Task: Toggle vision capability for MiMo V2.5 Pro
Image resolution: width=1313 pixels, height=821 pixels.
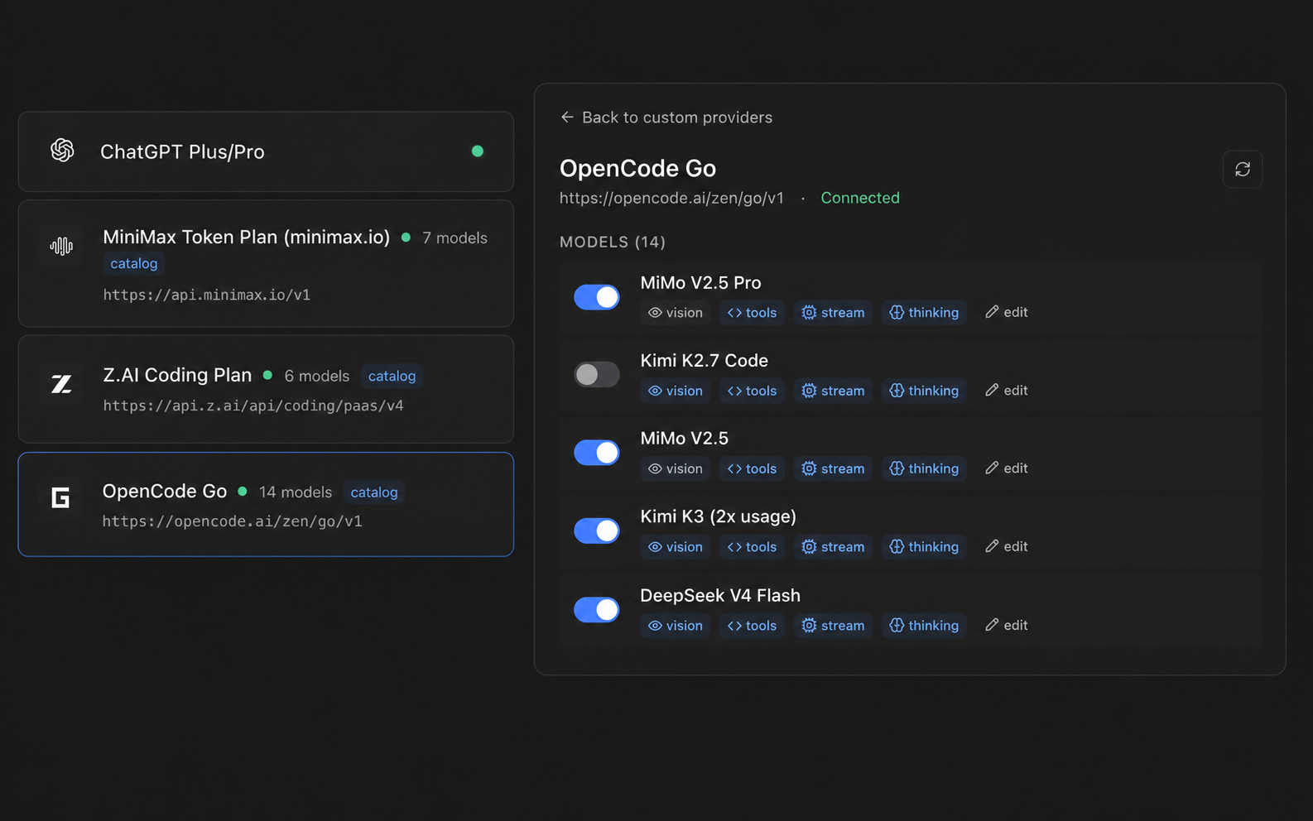Action: (x=675, y=312)
